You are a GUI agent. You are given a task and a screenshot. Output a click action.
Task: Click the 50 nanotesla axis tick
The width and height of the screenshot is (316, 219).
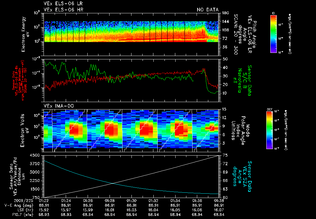click(x=225, y=59)
